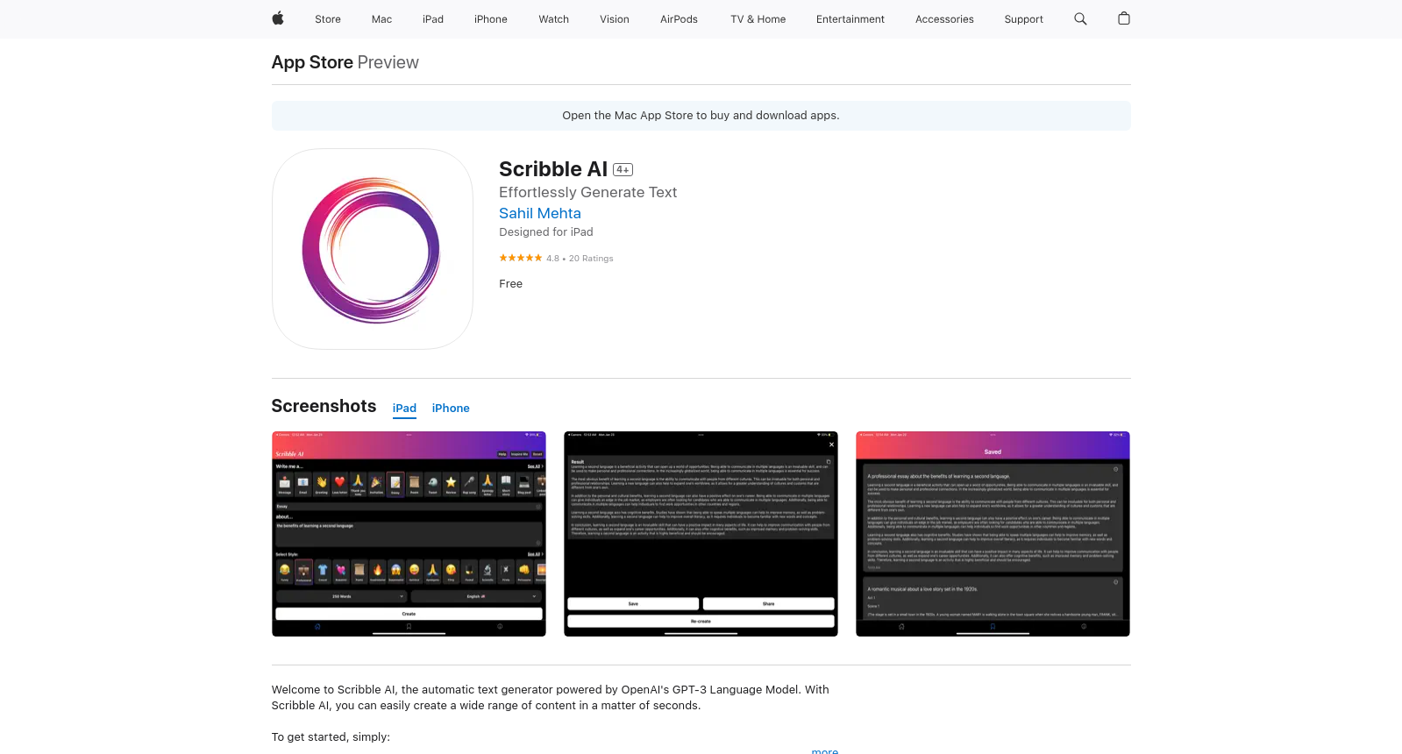This screenshot has height=754, width=1402.
Task: Open the Mac menu
Action: click(381, 19)
